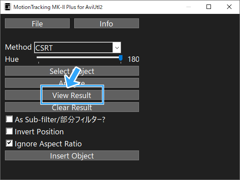The width and height of the screenshot is (240, 180).
Task: Close the MotionTracking MK-II Plus window
Action: click(229, 7)
